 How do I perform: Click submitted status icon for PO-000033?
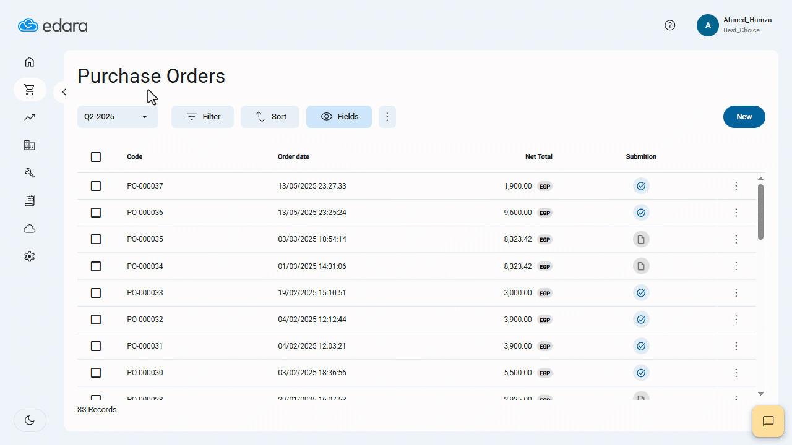641,293
